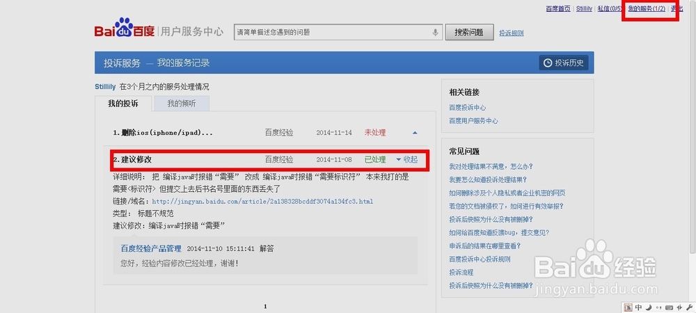Toggle punctuation mode icon in IME bar
The height and width of the screenshot is (313, 696).
[x=658, y=307]
